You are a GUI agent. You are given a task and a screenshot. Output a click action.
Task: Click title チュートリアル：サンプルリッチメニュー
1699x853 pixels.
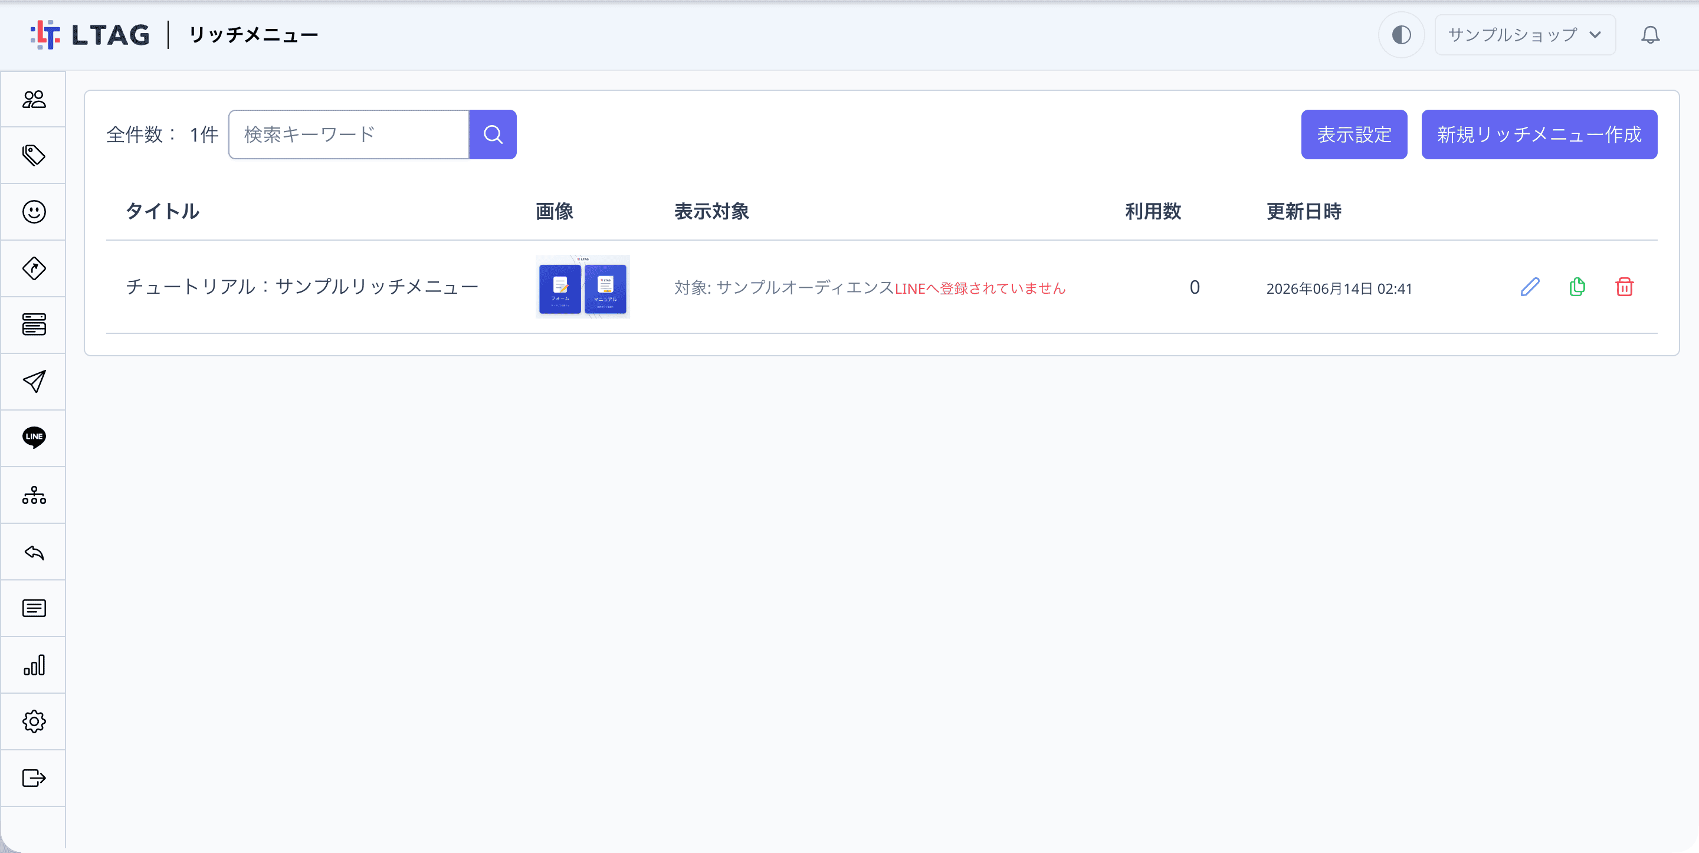(x=302, y=287)
